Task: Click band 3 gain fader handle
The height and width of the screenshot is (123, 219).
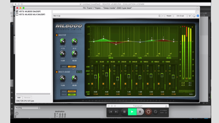Action: [x=118, y=79]
